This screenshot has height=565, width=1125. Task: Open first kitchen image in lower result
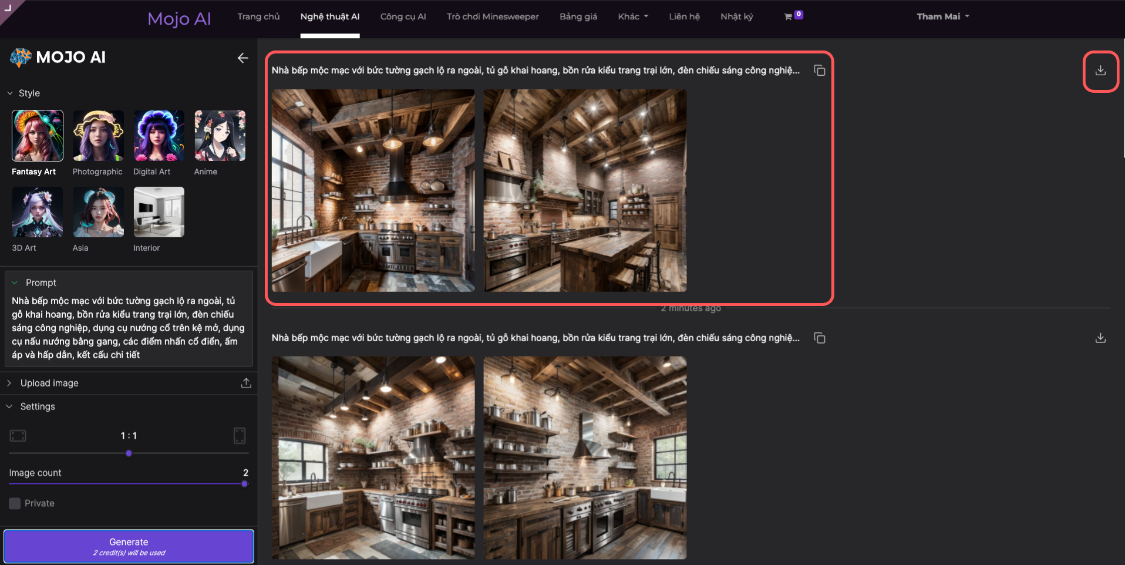373,458
